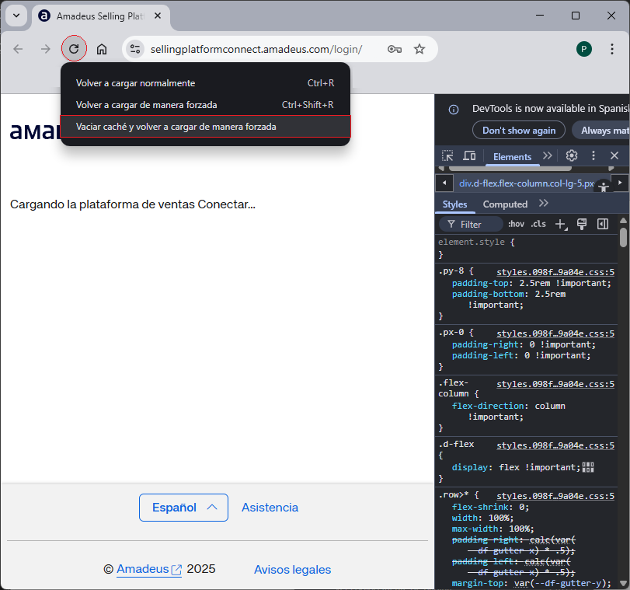Image resolution: width=630 pixels, height=590 pixels.
Task: Click the forward navigation arrow
Action: click(x=46, y=49)
